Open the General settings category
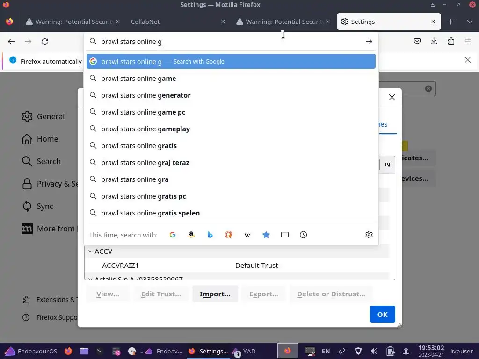Screen dimensions: 479x359 pyautogui.click(x=43, y=116)
